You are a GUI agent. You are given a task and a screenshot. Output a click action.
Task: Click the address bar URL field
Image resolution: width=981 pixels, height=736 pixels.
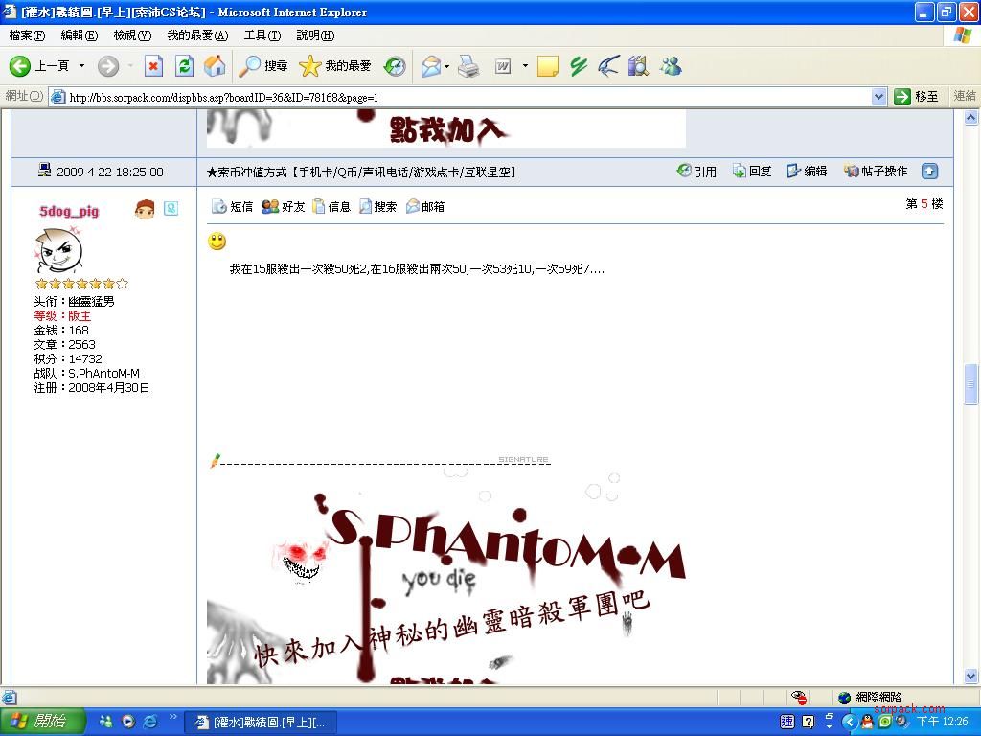pyautogui.click(x=460, y=97)
